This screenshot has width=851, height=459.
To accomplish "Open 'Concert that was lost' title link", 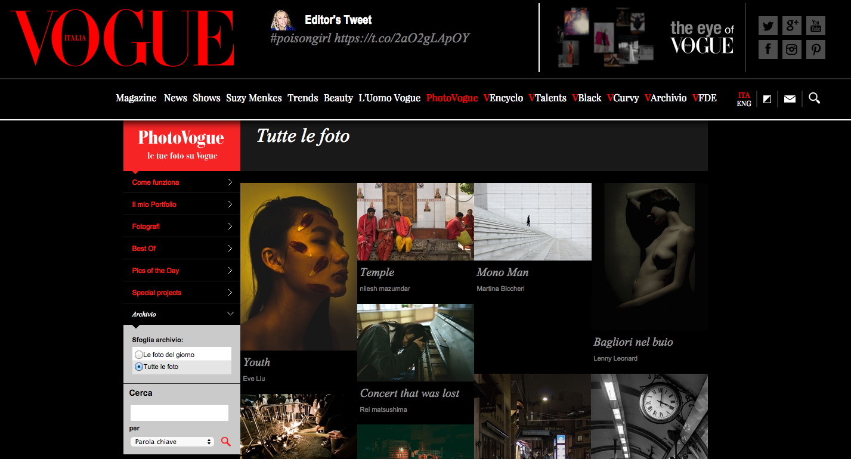I will pos(410,393).
